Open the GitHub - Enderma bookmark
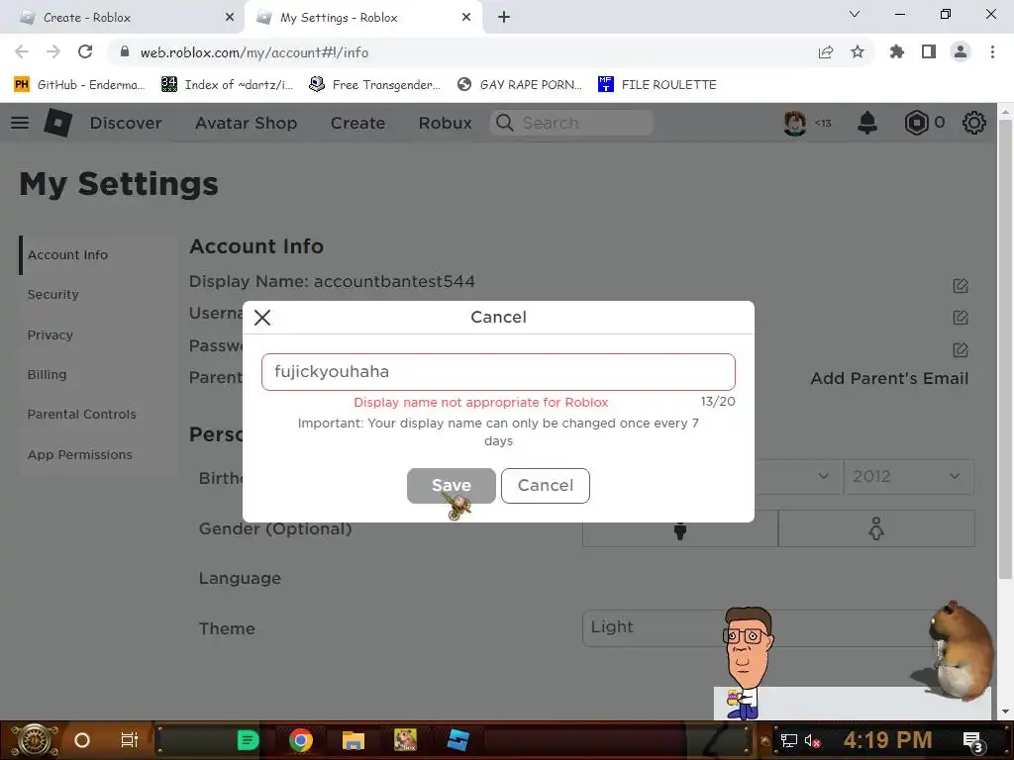1014x760 pixels. (x=79, y=85)
